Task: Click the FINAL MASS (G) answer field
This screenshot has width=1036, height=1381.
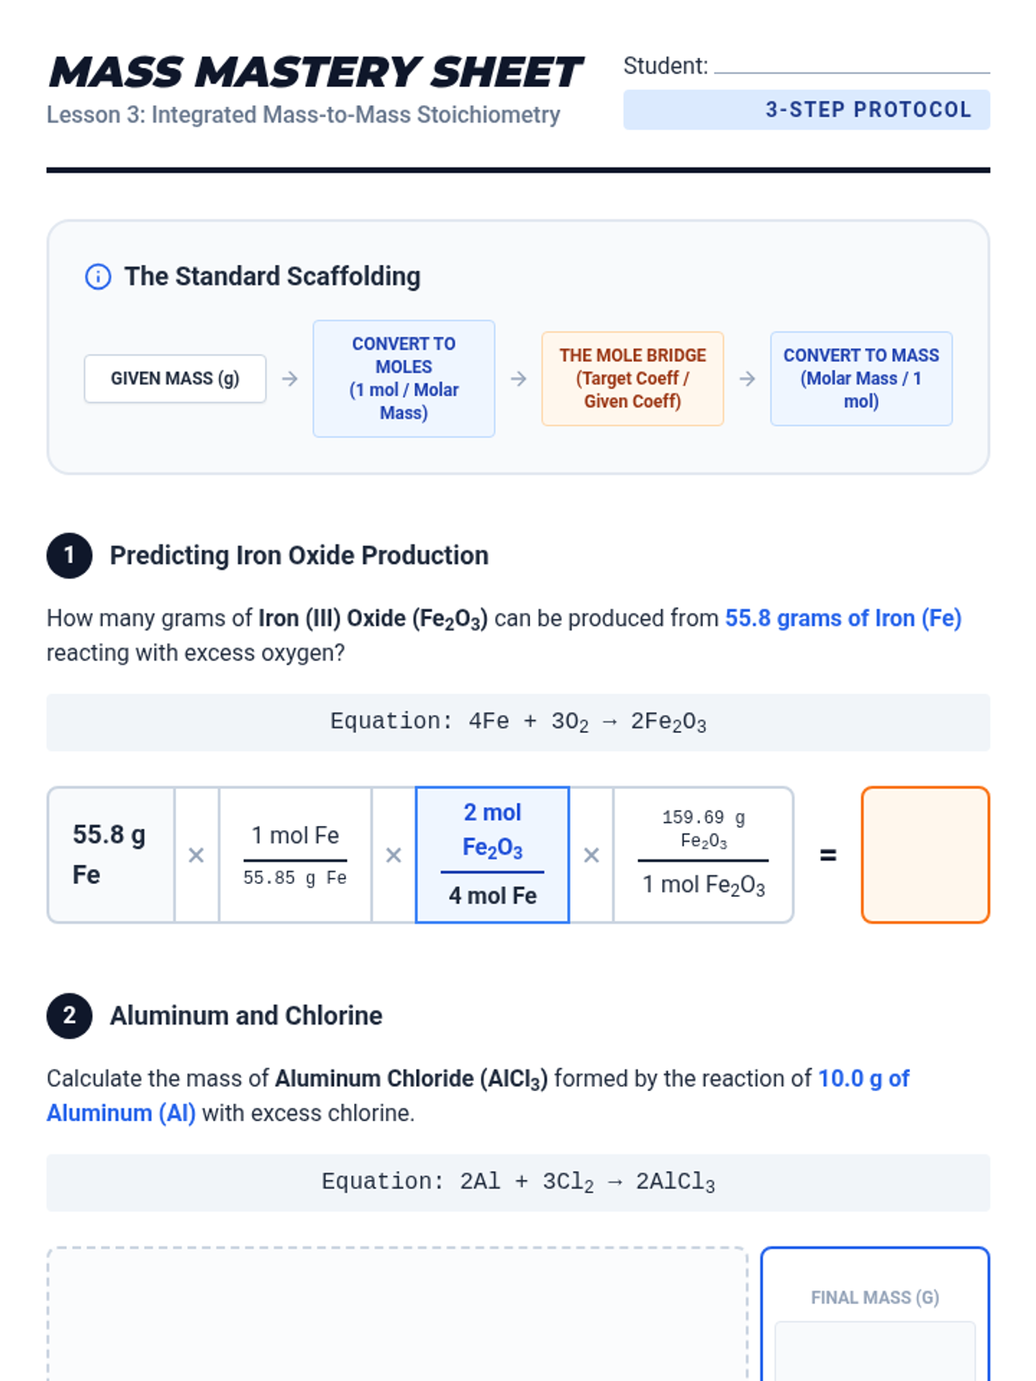Action: 875,1351
